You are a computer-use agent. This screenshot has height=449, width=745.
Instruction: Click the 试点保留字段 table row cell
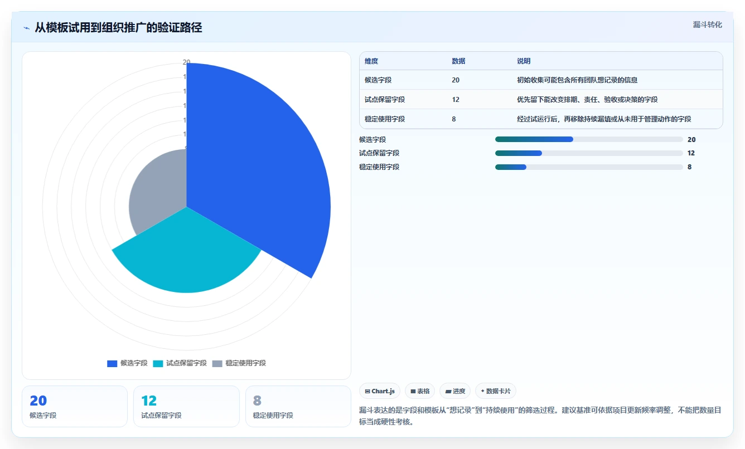(385, 100)
